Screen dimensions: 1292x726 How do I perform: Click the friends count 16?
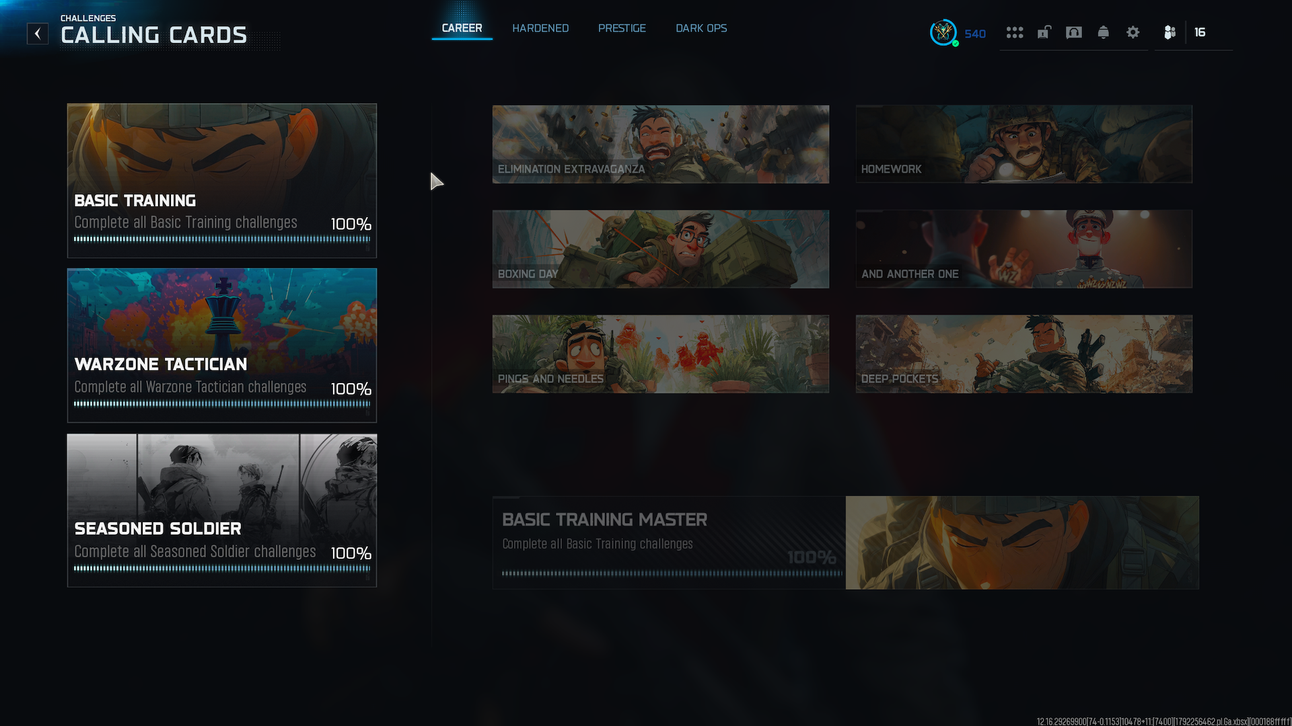tap(1200, 32)
